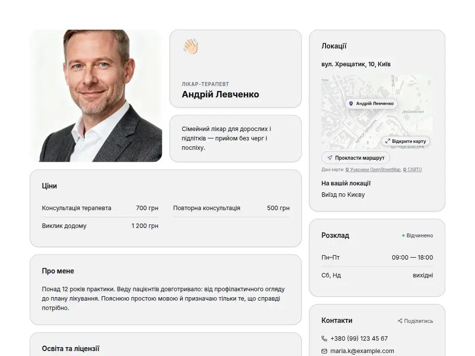Viewport: 475px width, 356px height.
Task: Click the route arrow icon beside Прокласти маршрут
Action: (x=330, y=158)
